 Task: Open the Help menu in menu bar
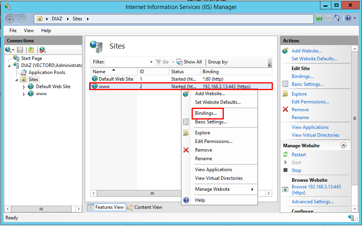46,31
